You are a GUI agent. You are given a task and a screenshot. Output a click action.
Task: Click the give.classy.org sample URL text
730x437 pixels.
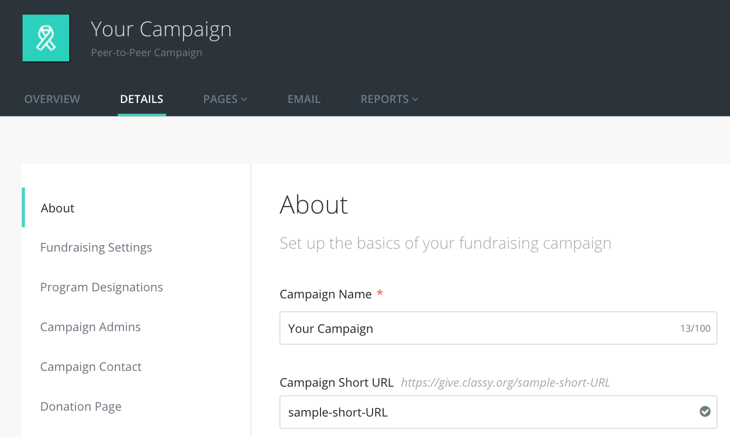[x=505, y=383]
